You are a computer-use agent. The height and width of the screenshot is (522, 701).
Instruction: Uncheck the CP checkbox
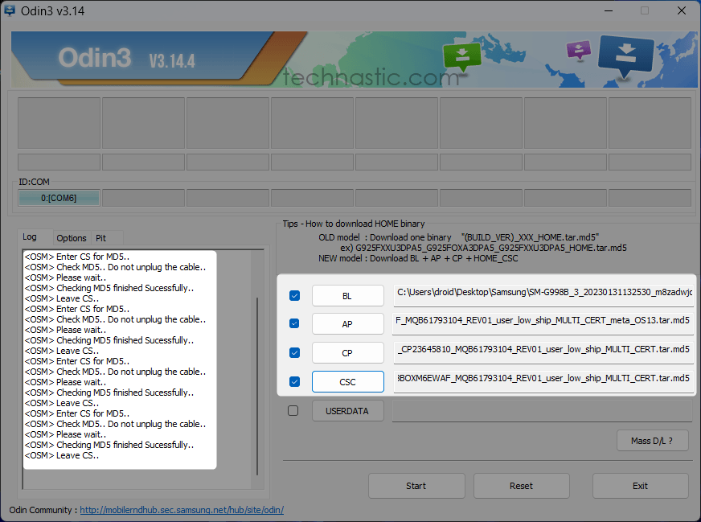(294, 353)
